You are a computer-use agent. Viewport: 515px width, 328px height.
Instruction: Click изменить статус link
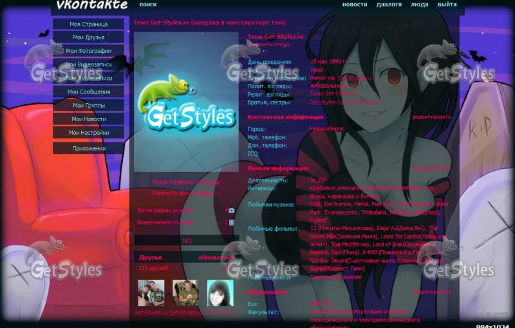[x=269, y=44]
